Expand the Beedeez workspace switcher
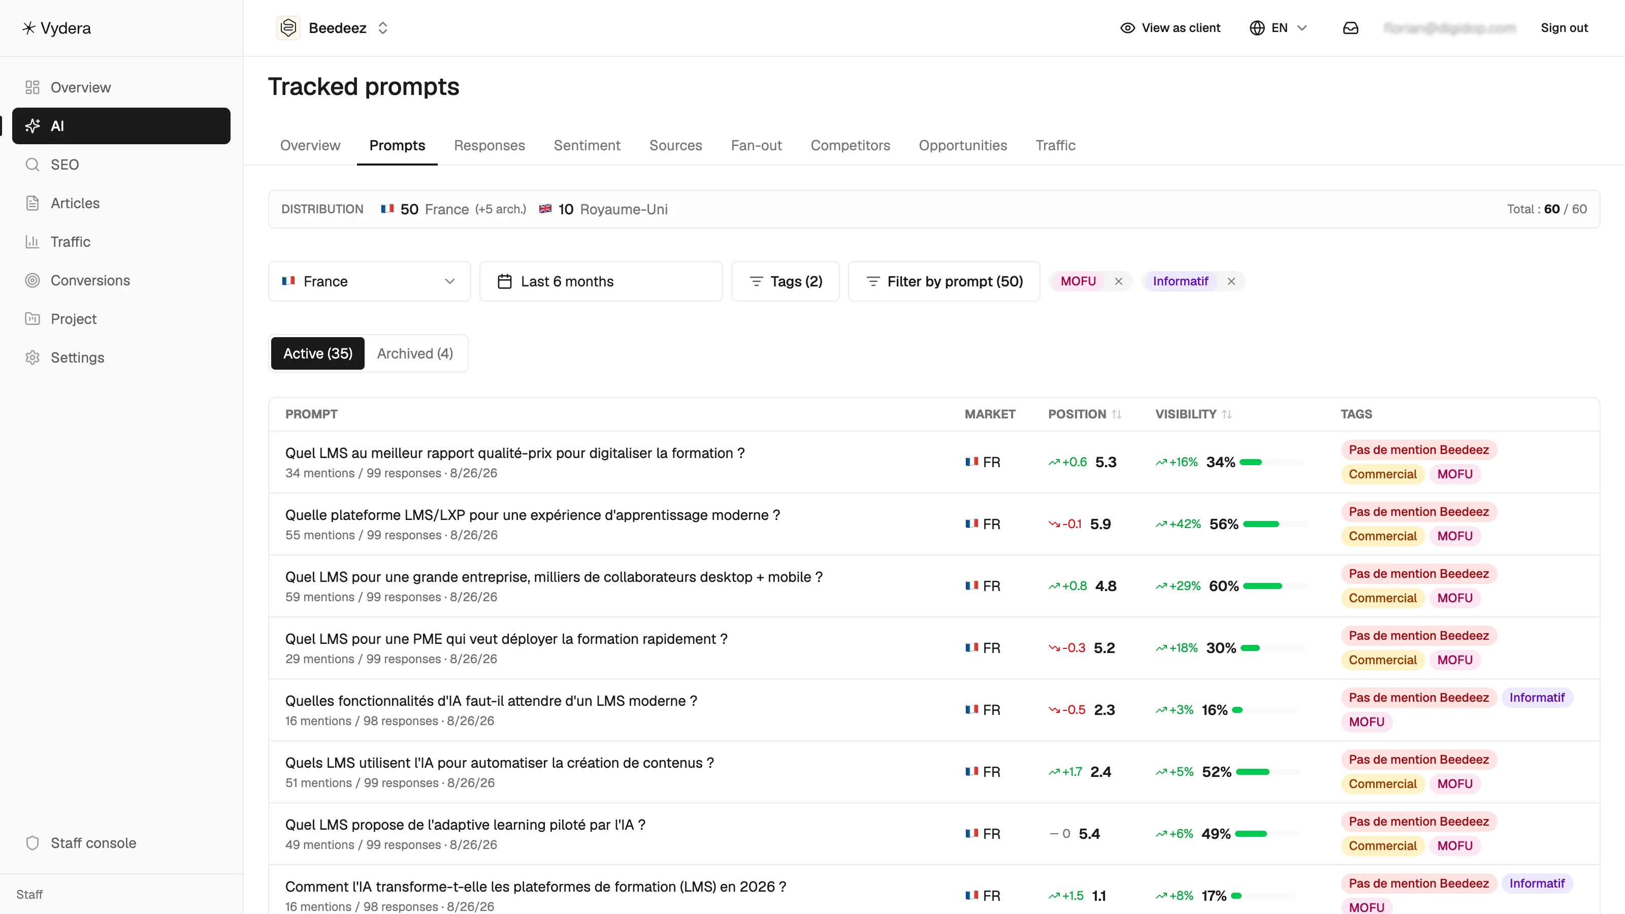This screenshot has height=914, width=1625. pos(383,28)
